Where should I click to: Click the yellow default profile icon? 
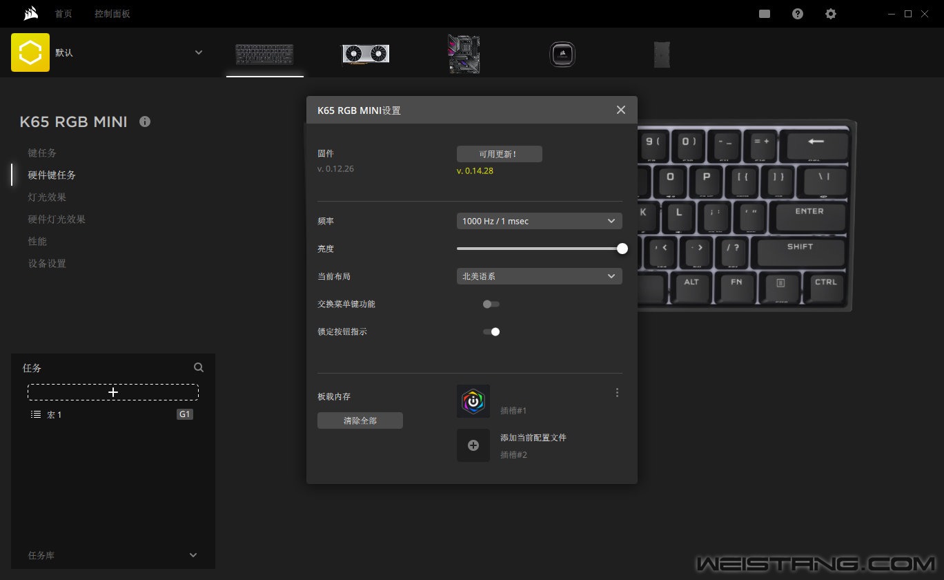(30, 52)
